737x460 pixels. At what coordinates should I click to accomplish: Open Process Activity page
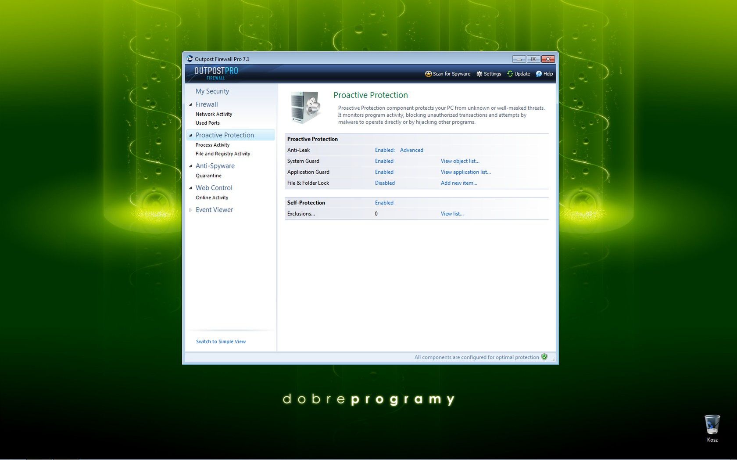point(212,145)
